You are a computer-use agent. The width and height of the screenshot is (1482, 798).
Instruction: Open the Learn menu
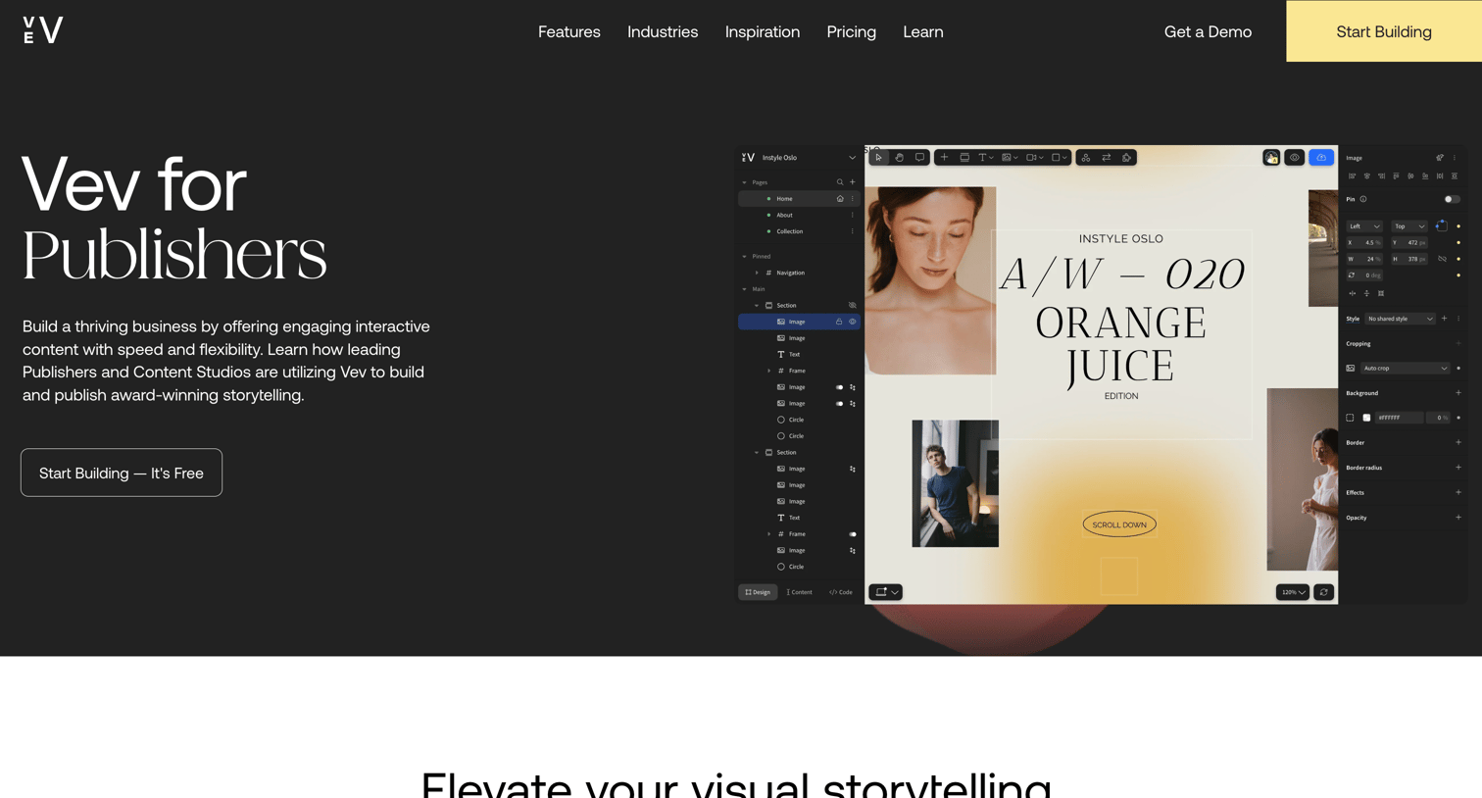(923, 31)
